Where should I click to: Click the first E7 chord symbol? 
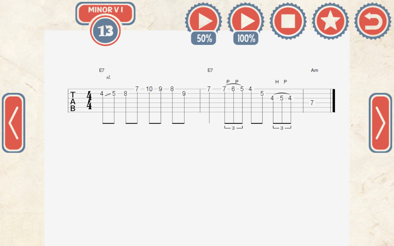pyautogui.click(x=102, y=70)
